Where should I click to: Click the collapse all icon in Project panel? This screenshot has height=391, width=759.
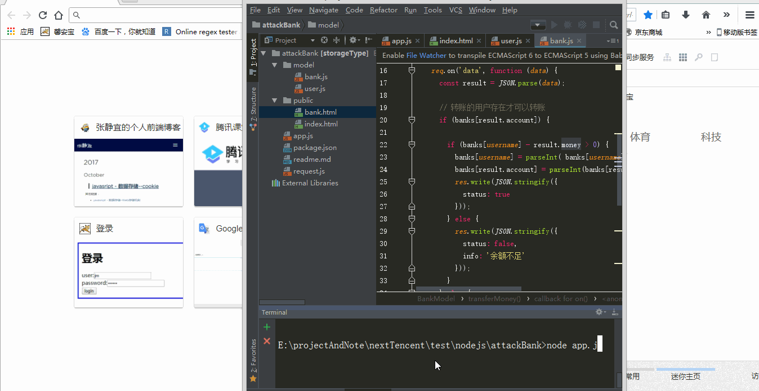pyautogui.click(x=337, y=40)
